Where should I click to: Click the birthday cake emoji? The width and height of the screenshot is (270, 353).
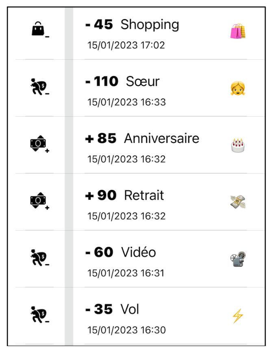coord(237,145)
